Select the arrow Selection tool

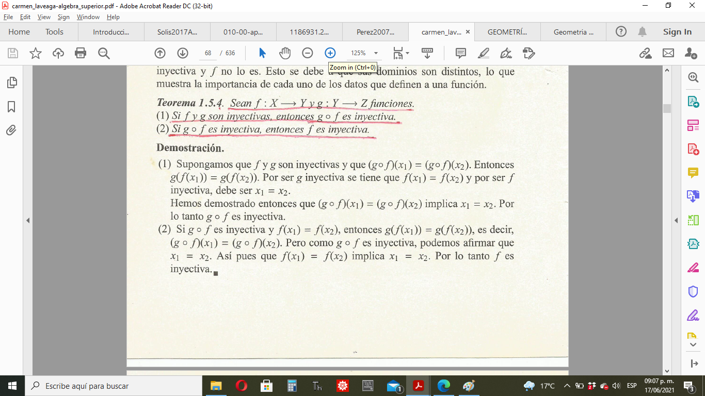click(262, 53)
